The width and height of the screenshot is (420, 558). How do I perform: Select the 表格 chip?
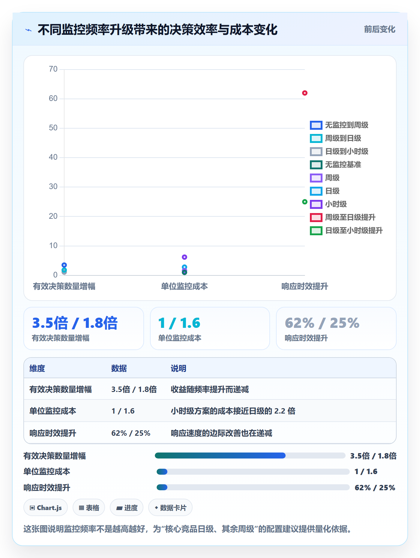pyautogui.click(x=89, y=508)
